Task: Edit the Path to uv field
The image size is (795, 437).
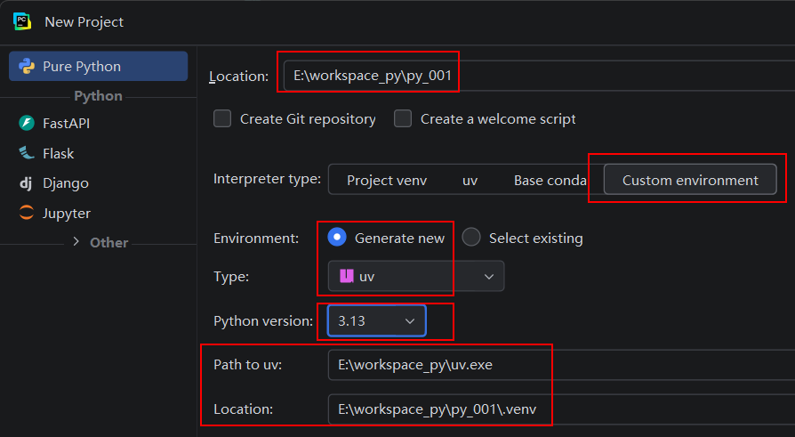Action: click(561, 364)
